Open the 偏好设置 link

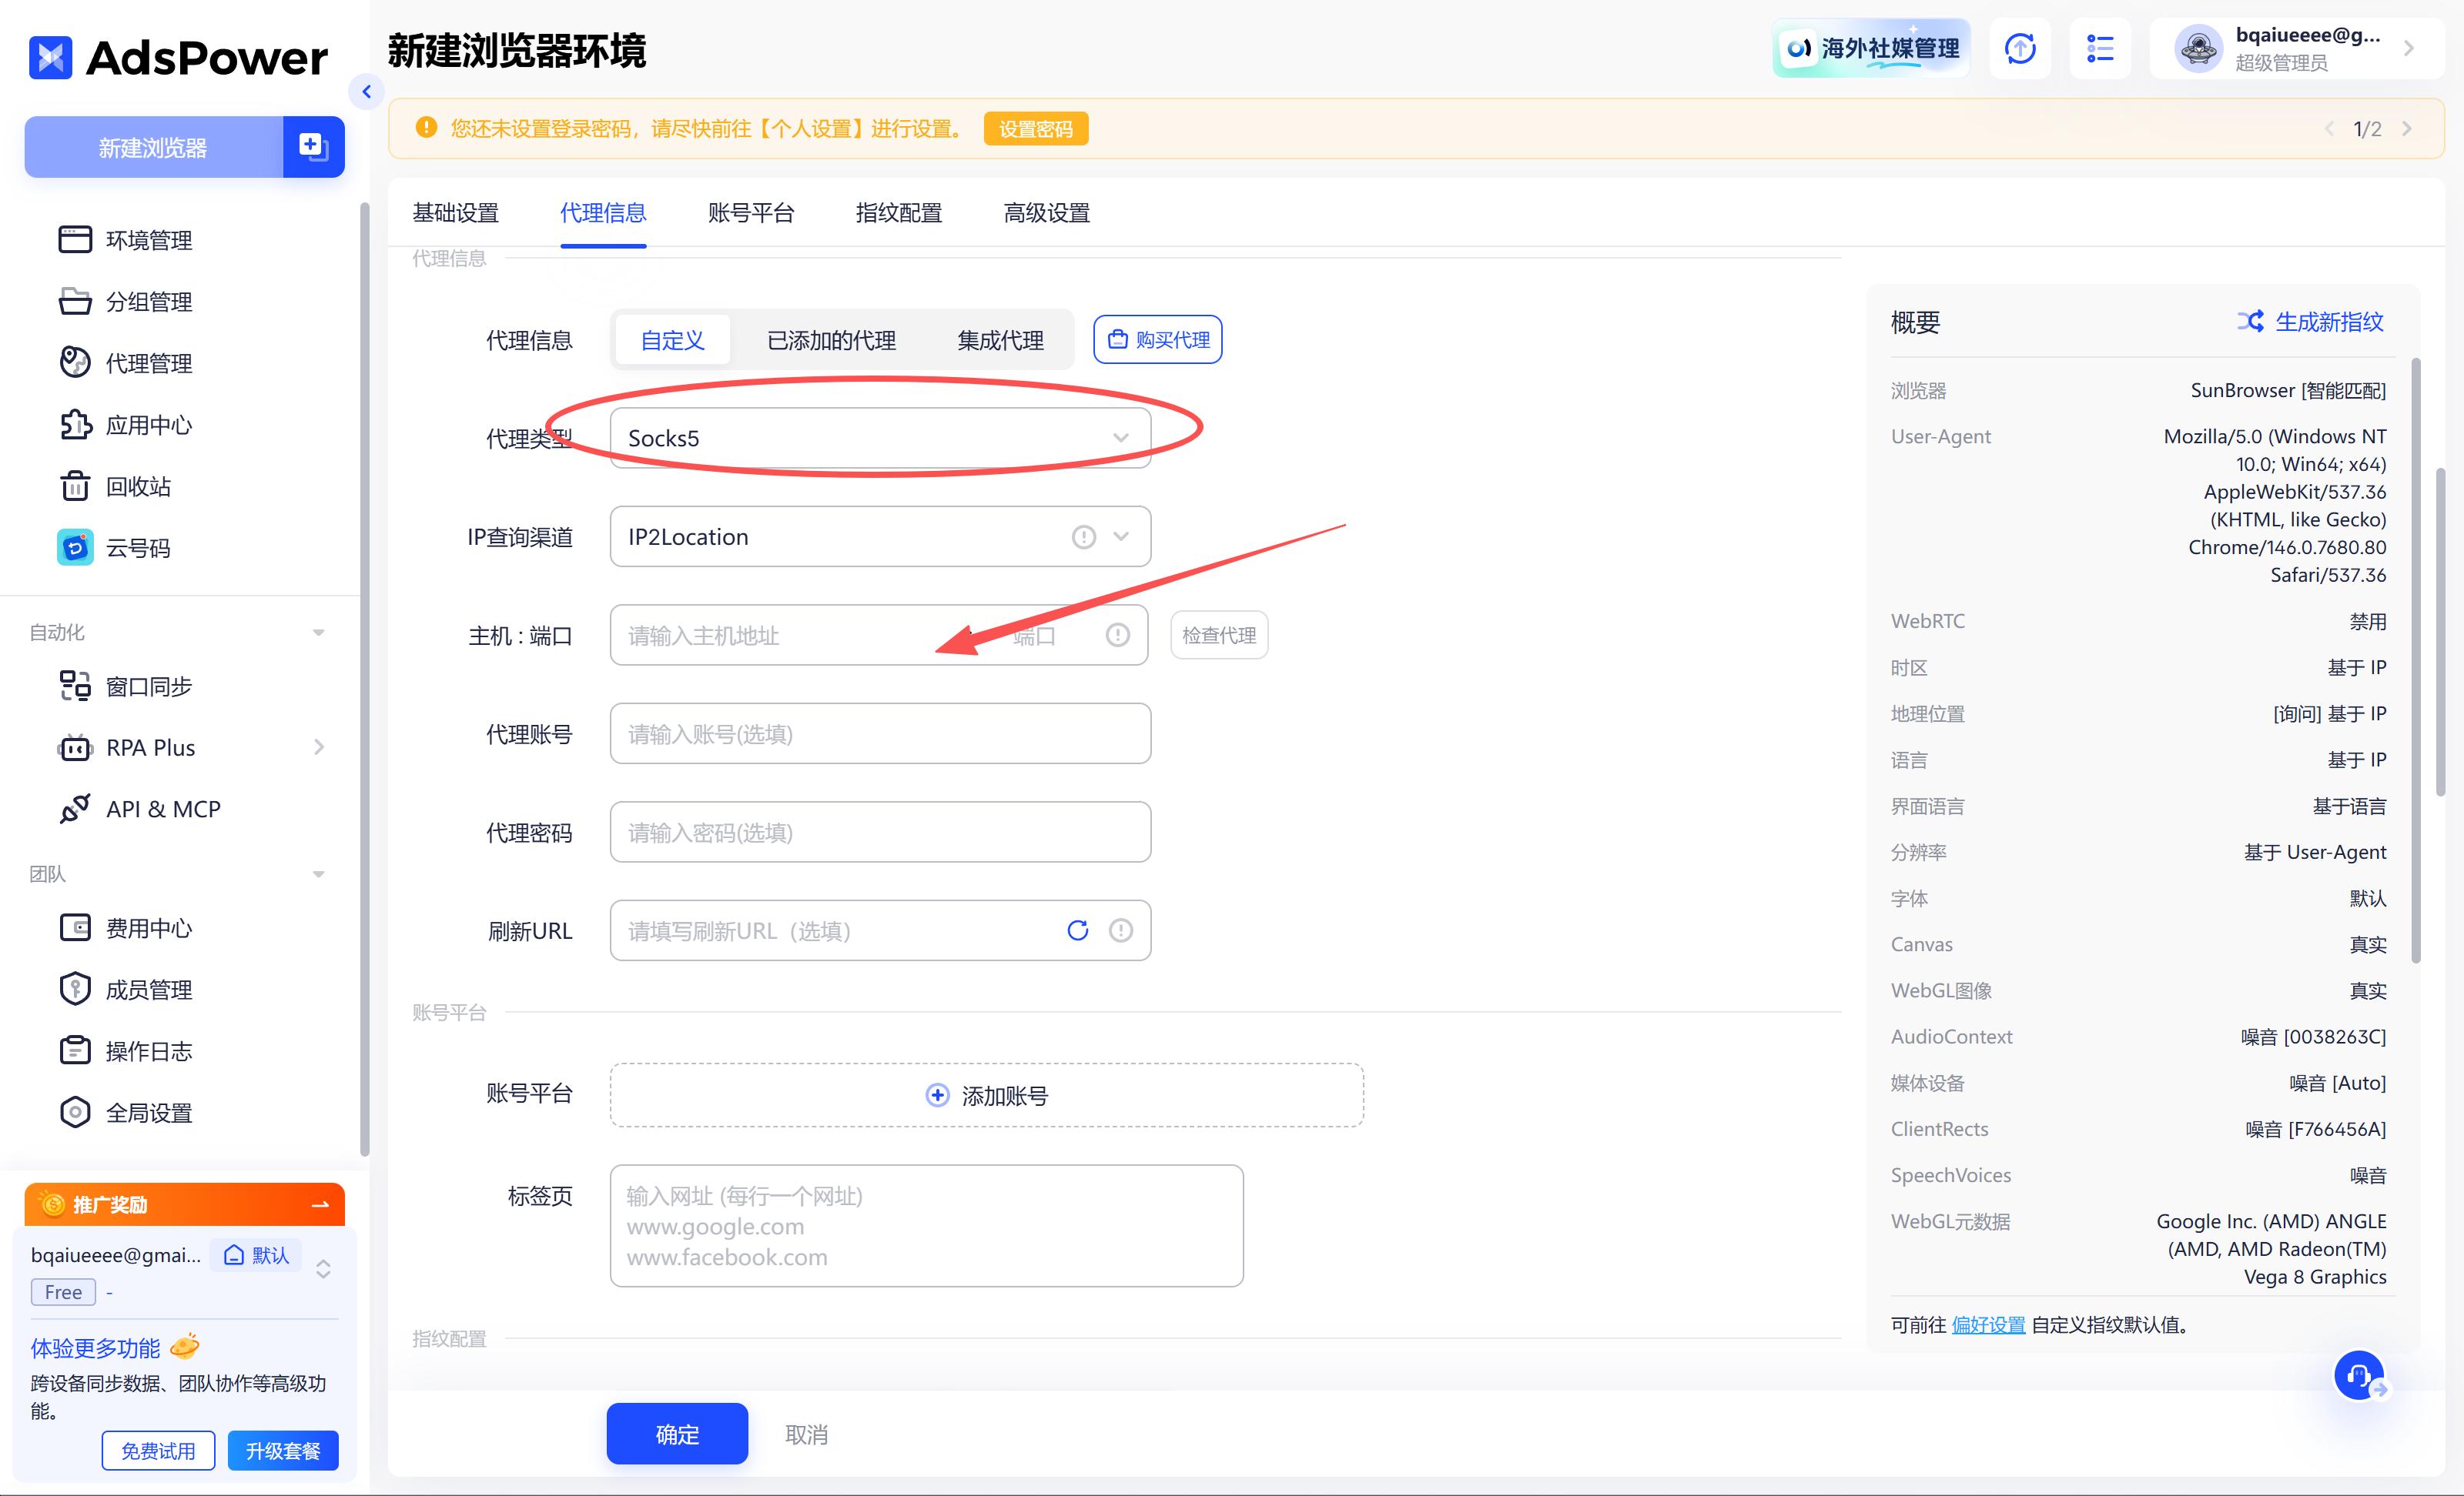pyautogui.click(x=1987, y=1325)
